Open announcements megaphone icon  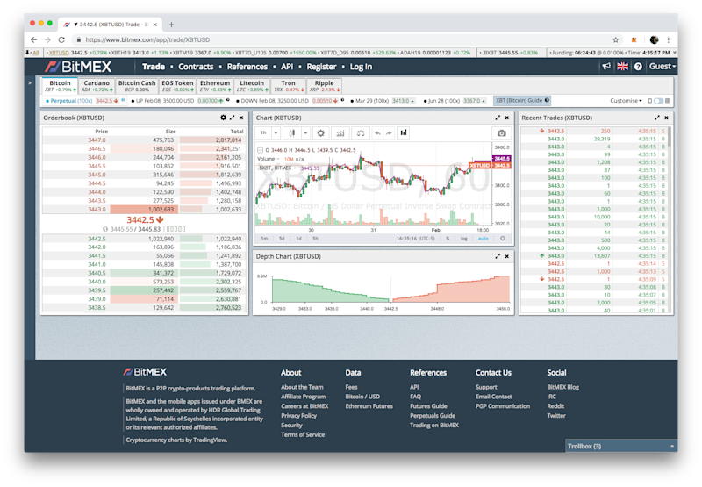(x=606, y=66)
